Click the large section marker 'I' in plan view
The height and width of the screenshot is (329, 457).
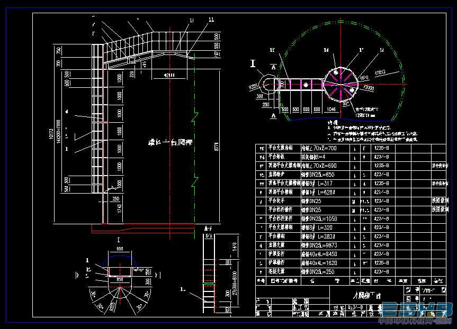(x=253, y=63)
